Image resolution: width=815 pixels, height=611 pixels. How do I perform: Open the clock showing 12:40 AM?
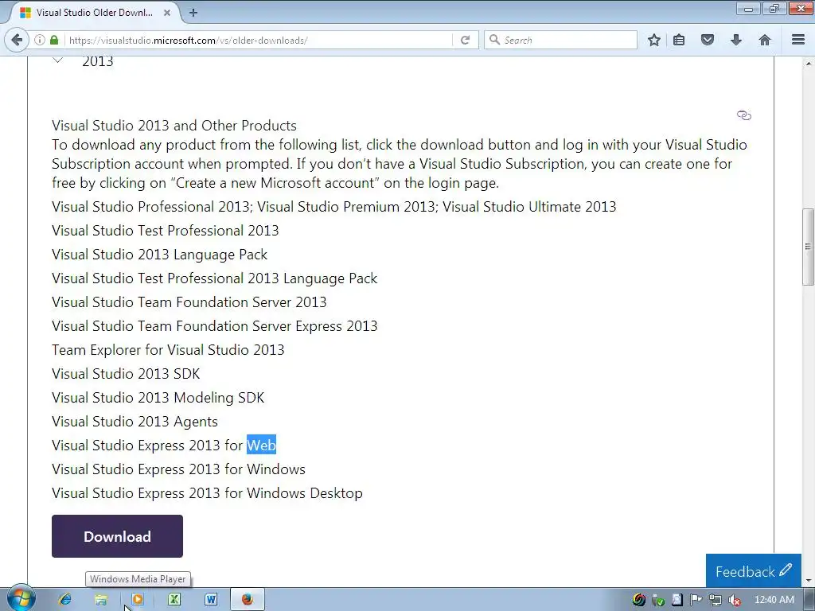pyautogui.click(x=774, y=600)
